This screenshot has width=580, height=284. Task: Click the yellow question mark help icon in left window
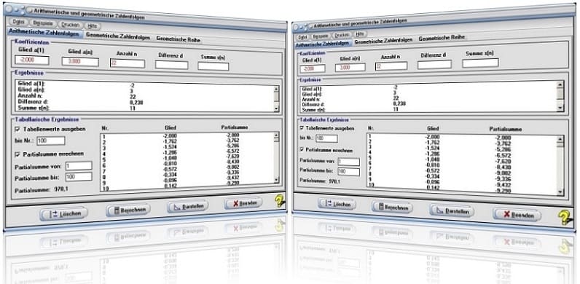pyautogui.click(x=280, y=200)
